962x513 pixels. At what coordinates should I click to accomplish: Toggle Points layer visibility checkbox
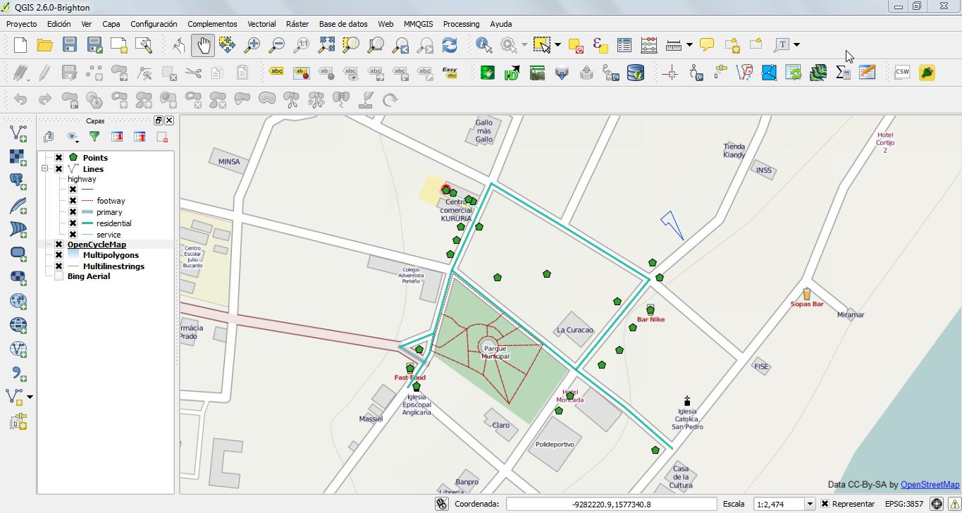coord(58,158)
